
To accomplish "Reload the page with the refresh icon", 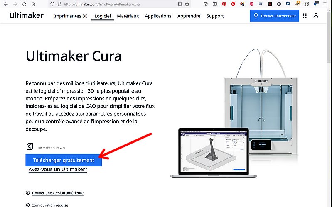I will 25,4.
